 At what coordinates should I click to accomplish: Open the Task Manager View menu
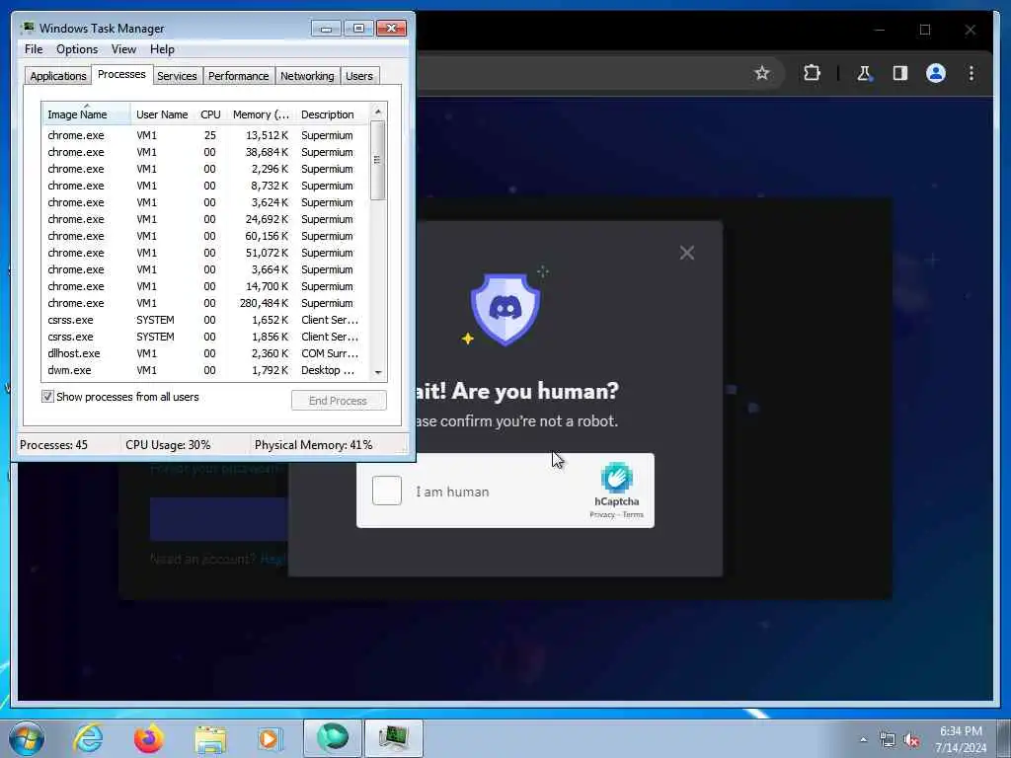[123, 49]
